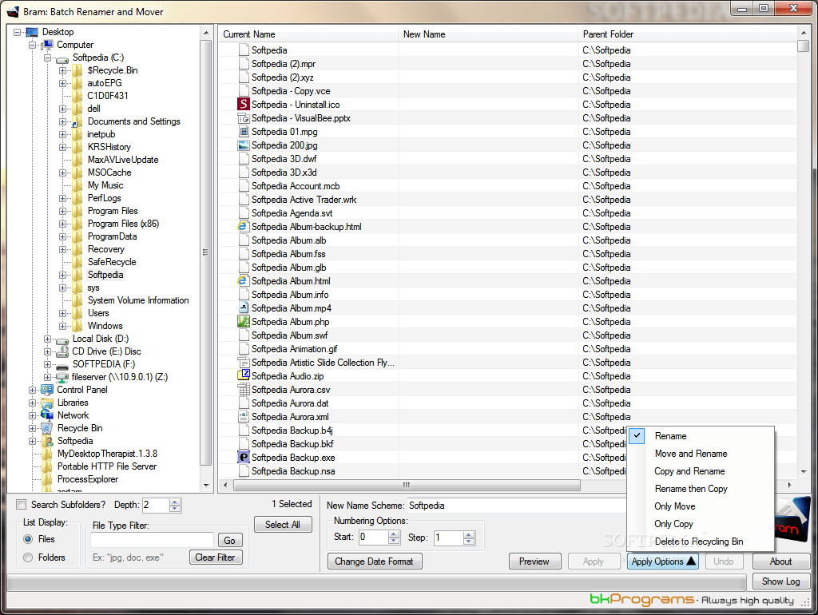Open the Apply Options dropdown button
The width and height of the screenshot is (818, 615).
[x=662, y=561]
